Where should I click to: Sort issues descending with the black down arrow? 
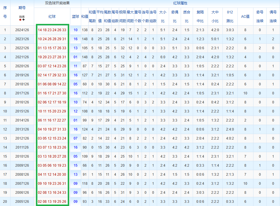(x=23, y=20)
